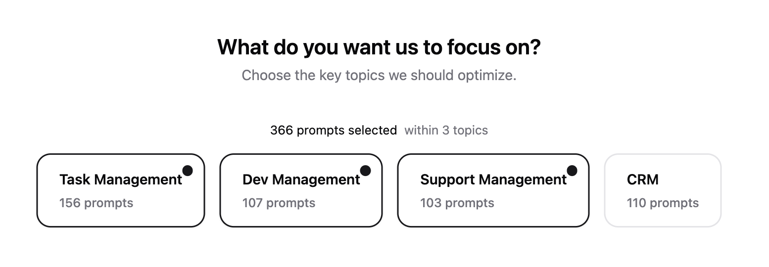Click the "CRM" title text
This screenshot has height=267, width=769.
(642, 179)
